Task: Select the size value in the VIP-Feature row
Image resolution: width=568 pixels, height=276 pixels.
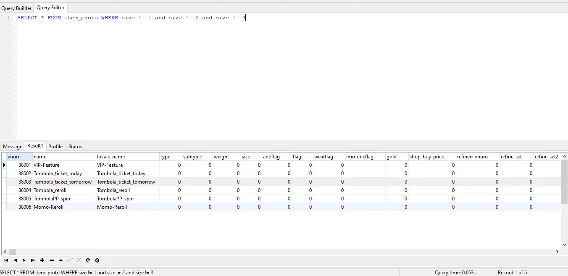Action: (251, 165)
